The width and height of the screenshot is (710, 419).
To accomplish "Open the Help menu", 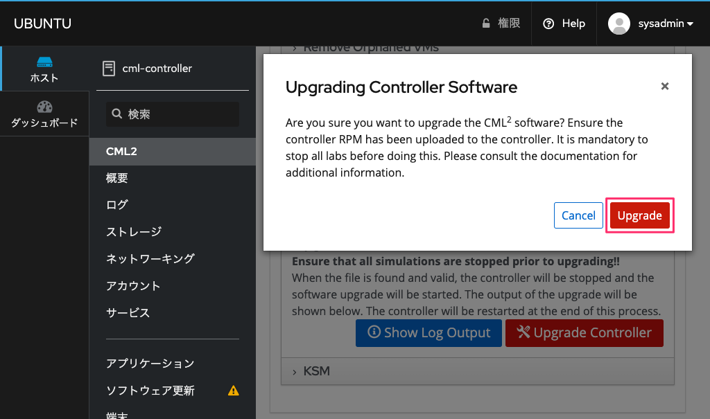I will [x=564, y=24].
